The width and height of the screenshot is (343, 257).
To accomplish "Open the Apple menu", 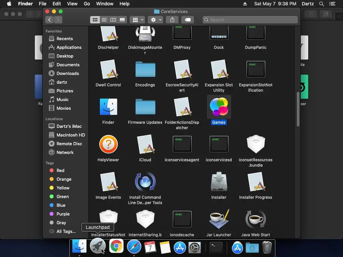I will point(9,4).
